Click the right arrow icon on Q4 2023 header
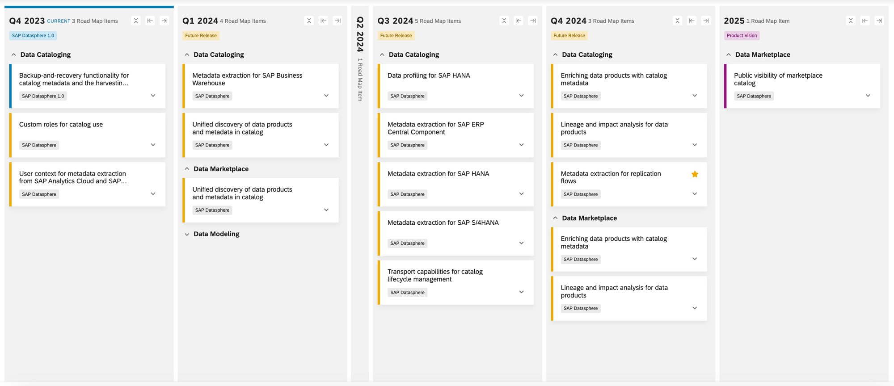The width and height of the screenshot is (894, 386). coord(164,21)
